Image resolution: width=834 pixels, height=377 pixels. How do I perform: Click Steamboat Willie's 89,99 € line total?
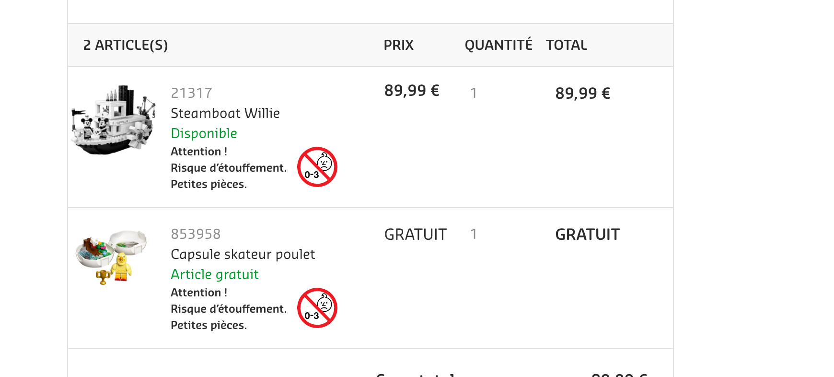pos(582,94)
